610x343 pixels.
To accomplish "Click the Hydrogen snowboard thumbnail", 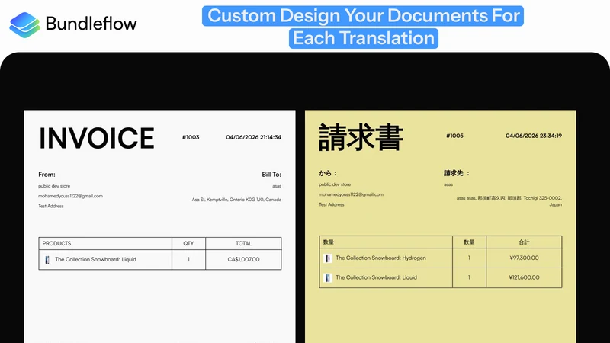I will point(328,258).
